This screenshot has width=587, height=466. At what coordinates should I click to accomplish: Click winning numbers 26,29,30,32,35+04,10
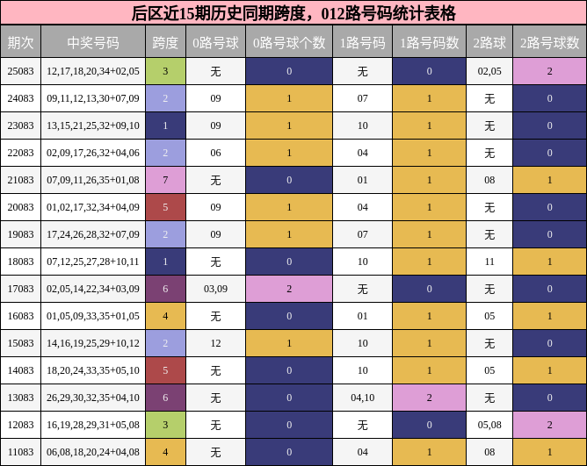pyautogui.click(x=93, y=398)
